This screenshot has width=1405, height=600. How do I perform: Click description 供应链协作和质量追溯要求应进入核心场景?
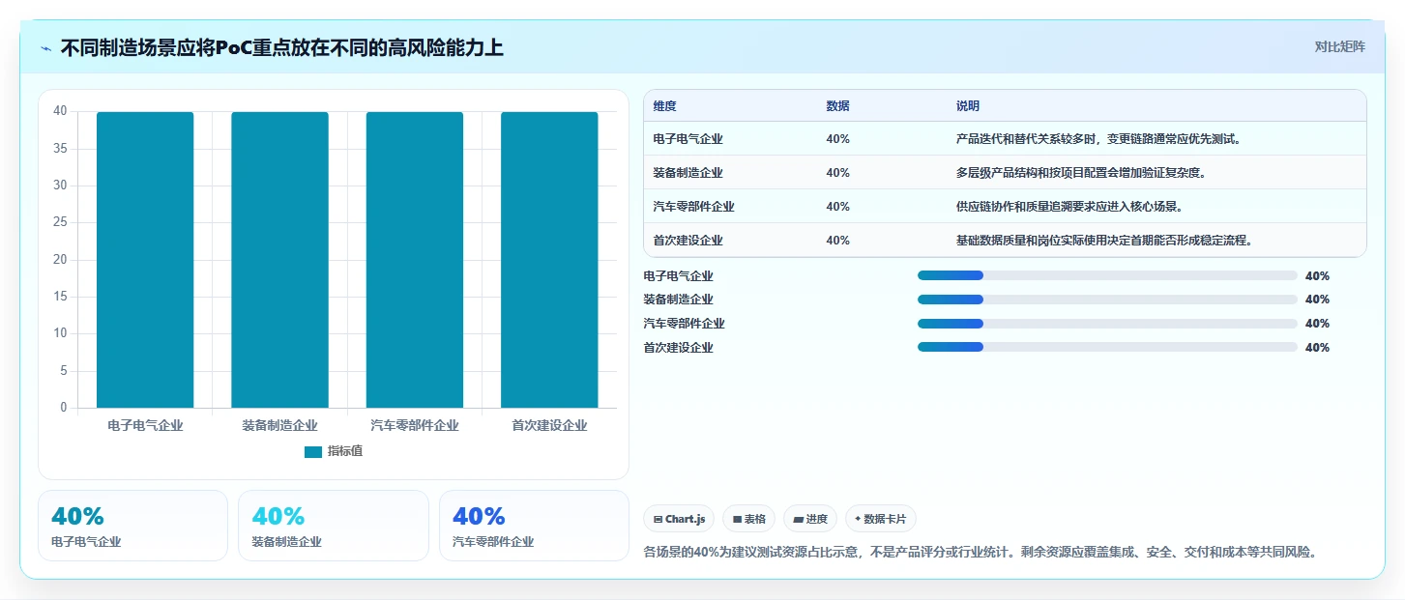point(1070,207)
